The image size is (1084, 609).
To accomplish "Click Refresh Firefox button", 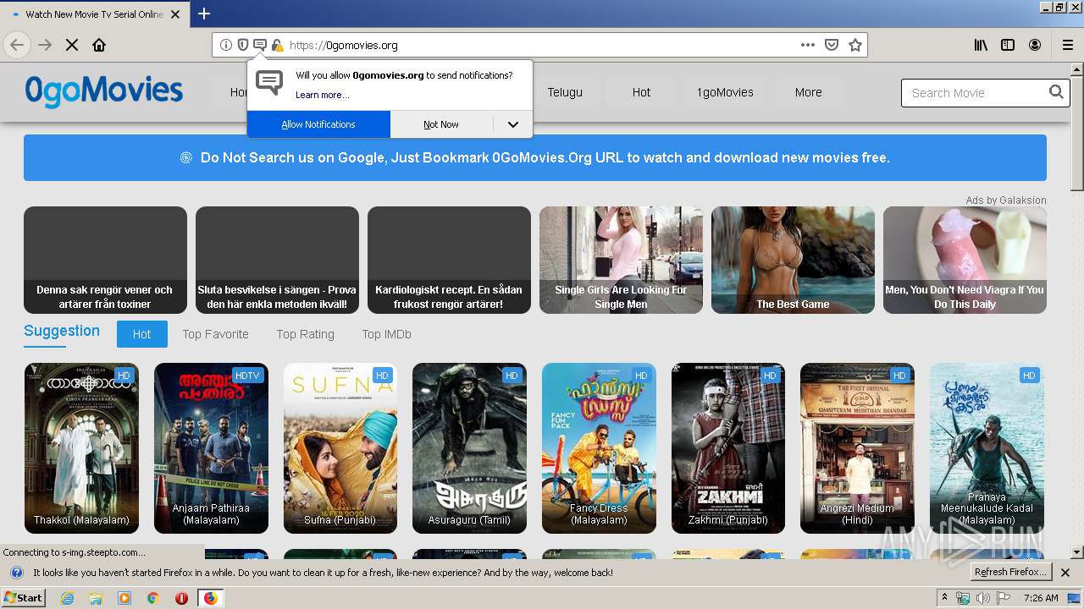I will (1011, 573).
